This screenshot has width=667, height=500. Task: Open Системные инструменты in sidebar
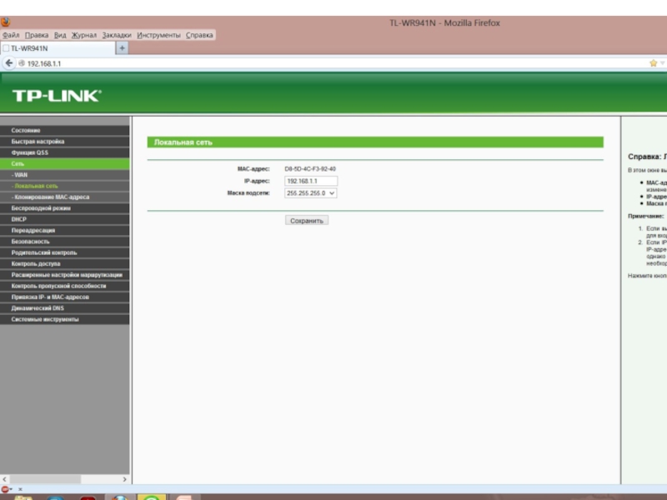click(x=65, y=319)
